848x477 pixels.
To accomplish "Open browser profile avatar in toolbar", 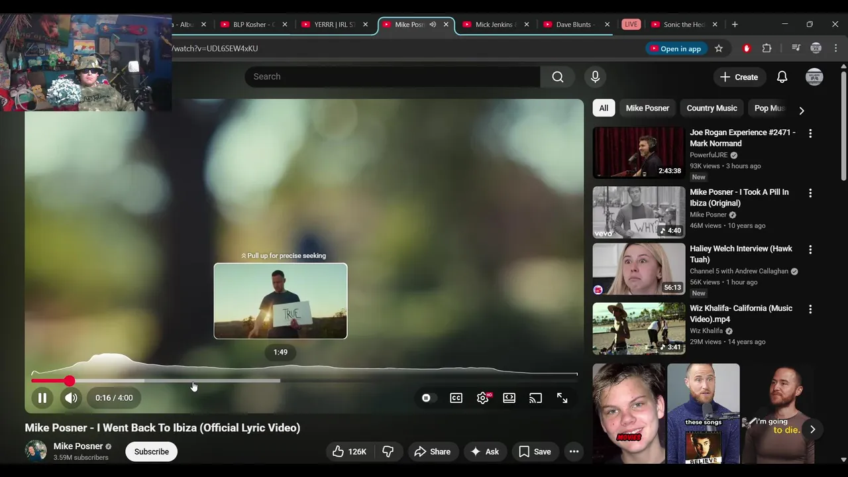I will click(x=816, y=48).
